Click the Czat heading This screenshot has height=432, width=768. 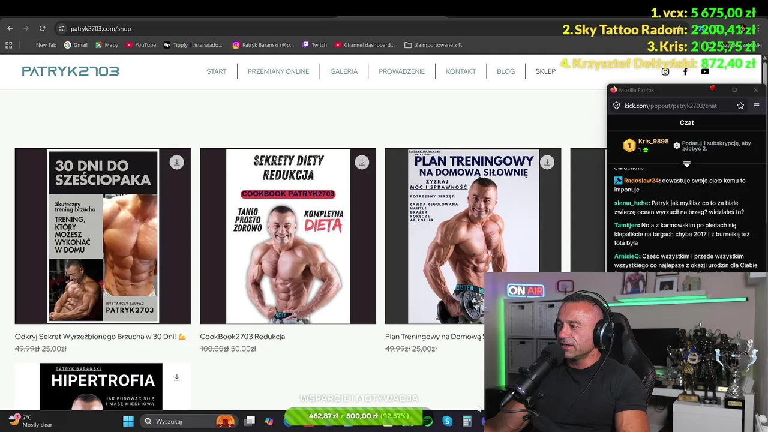click(686, 122)
